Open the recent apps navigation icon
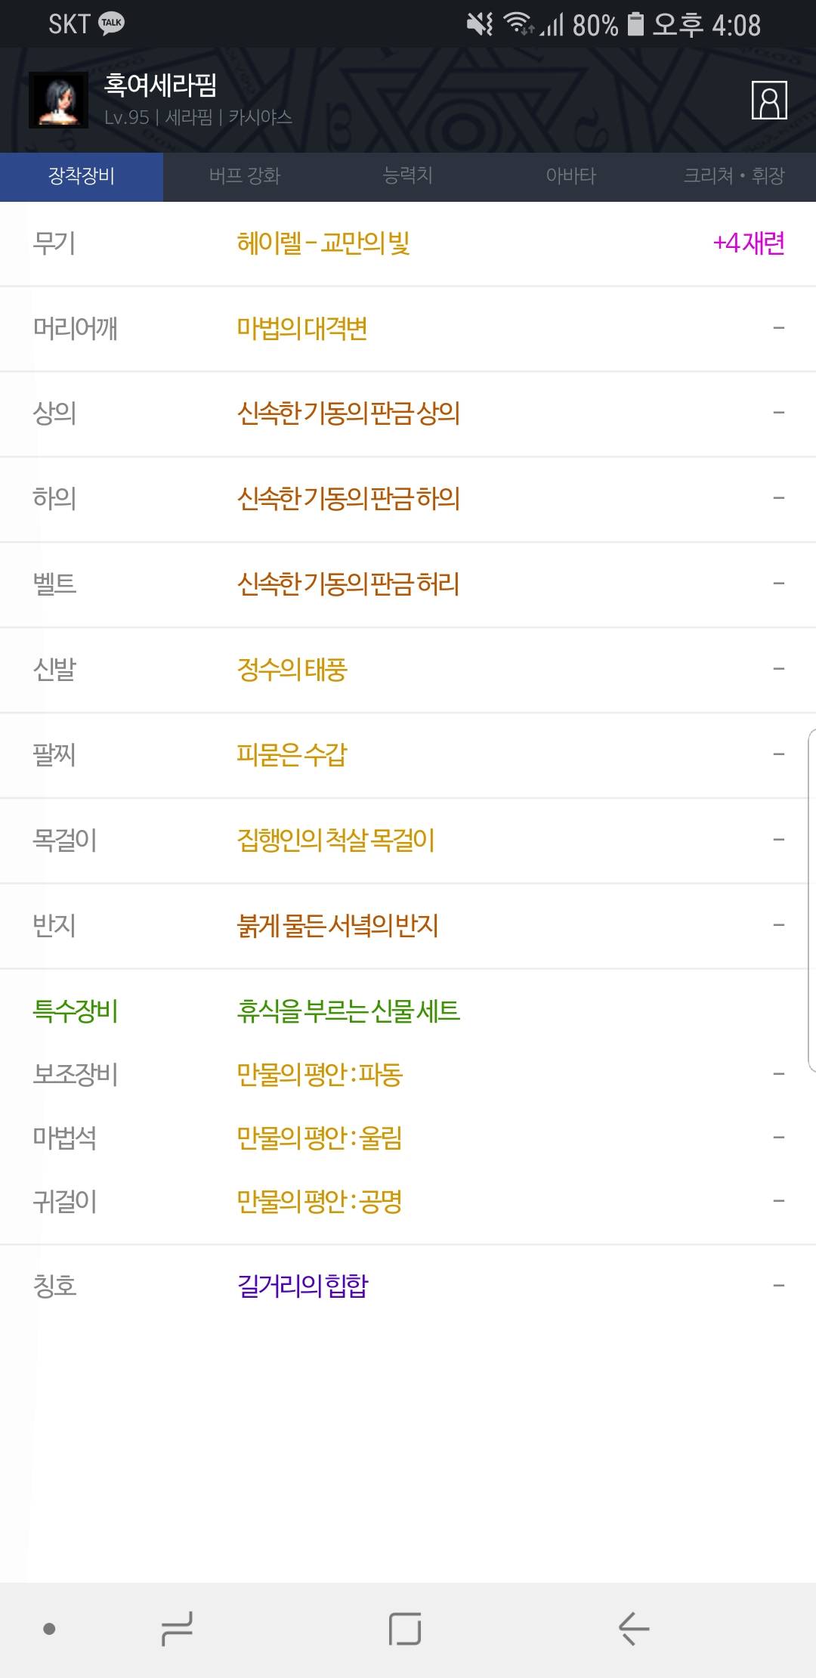 coord(178,1628)
